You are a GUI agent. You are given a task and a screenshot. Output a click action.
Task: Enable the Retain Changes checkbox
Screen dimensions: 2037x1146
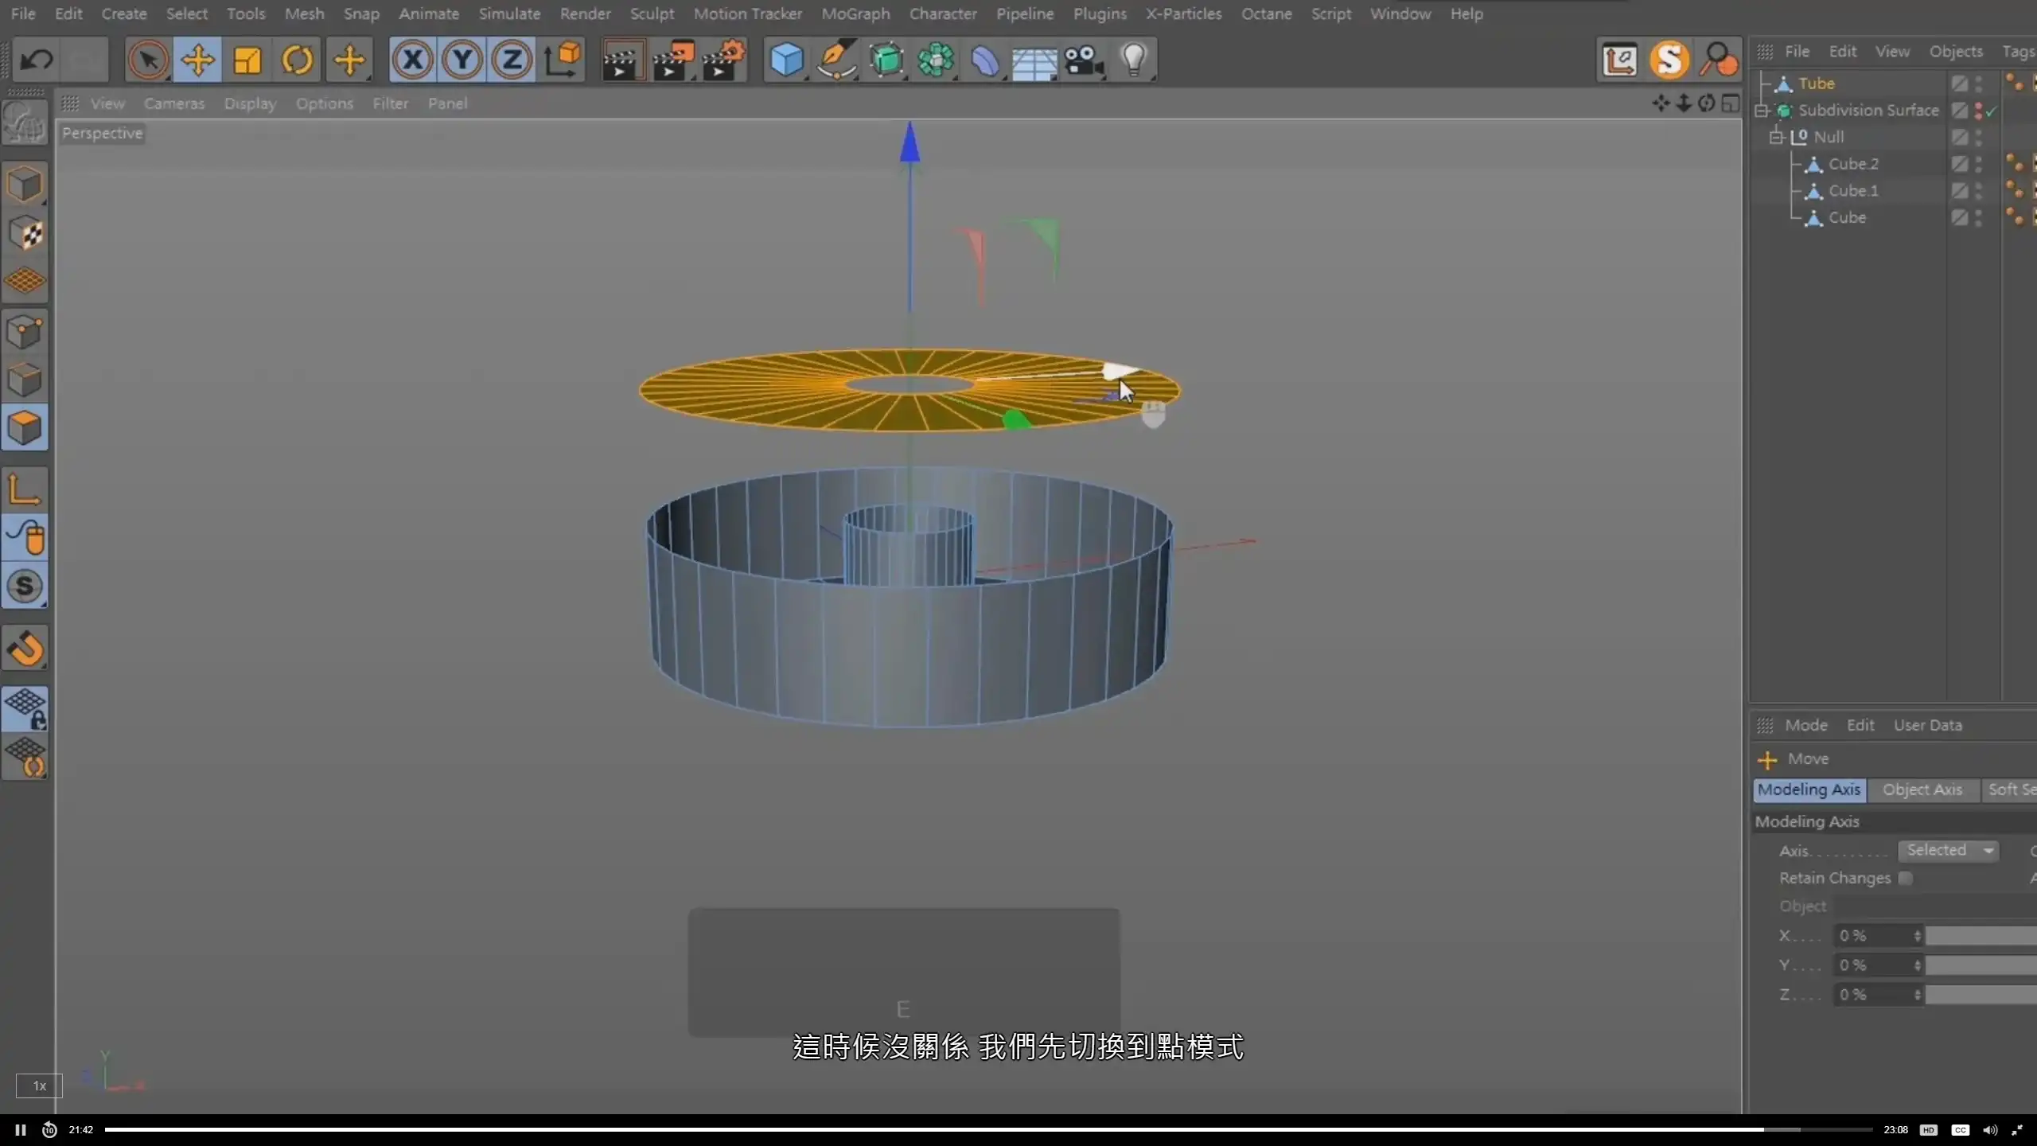1907,879
